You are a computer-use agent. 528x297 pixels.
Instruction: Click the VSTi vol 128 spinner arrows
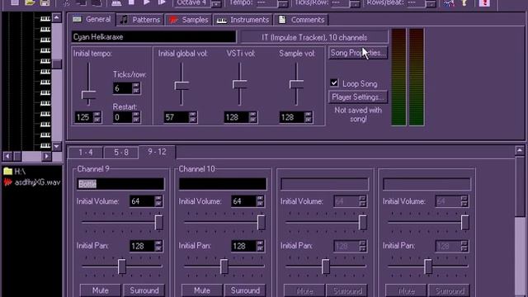coord(253,117)
